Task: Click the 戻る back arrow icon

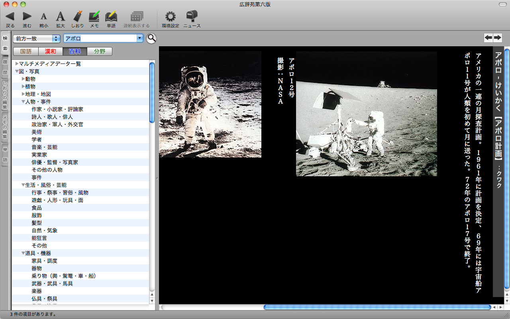Action: (10, 16)
